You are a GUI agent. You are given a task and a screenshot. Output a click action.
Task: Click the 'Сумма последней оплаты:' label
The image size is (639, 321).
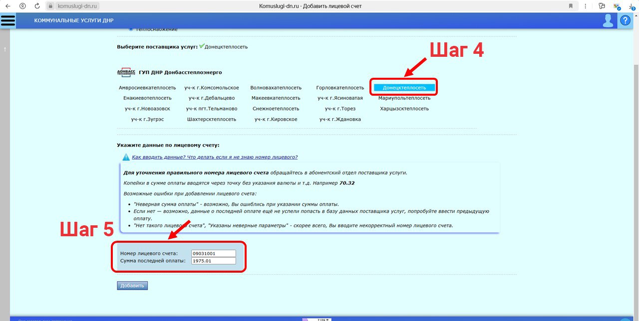pos(153,261)
